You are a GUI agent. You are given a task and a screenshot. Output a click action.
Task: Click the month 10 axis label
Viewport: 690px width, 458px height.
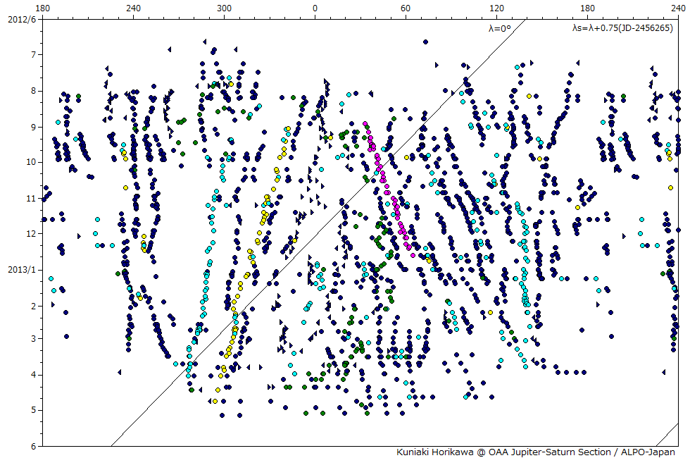click(31, 162)
